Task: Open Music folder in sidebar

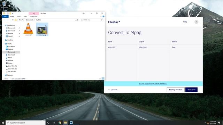Action: pos(10,58)
